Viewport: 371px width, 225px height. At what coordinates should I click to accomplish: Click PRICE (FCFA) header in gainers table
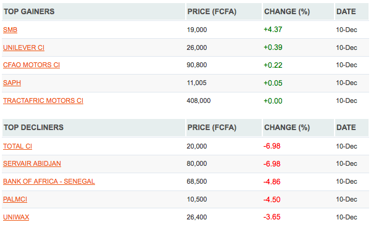[212, 12]
